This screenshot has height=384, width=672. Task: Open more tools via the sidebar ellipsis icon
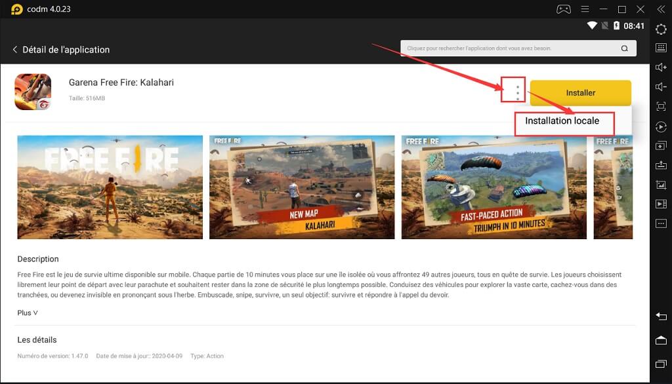661,223
